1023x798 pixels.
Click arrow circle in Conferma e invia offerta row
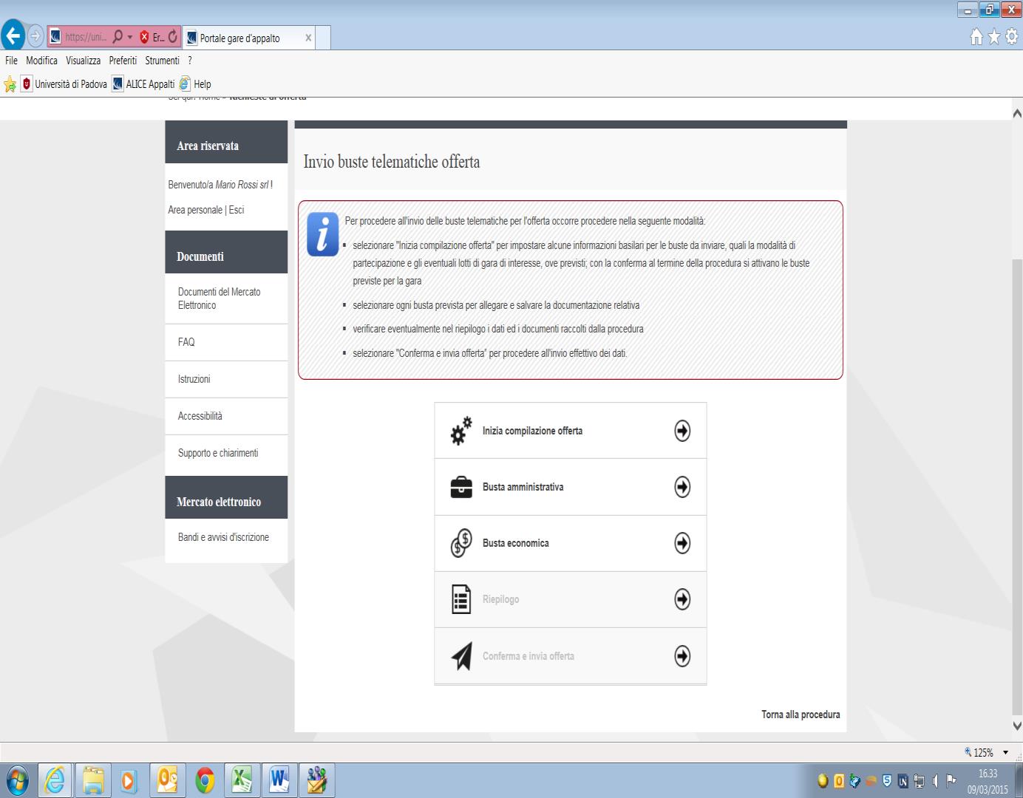point(682,656)
